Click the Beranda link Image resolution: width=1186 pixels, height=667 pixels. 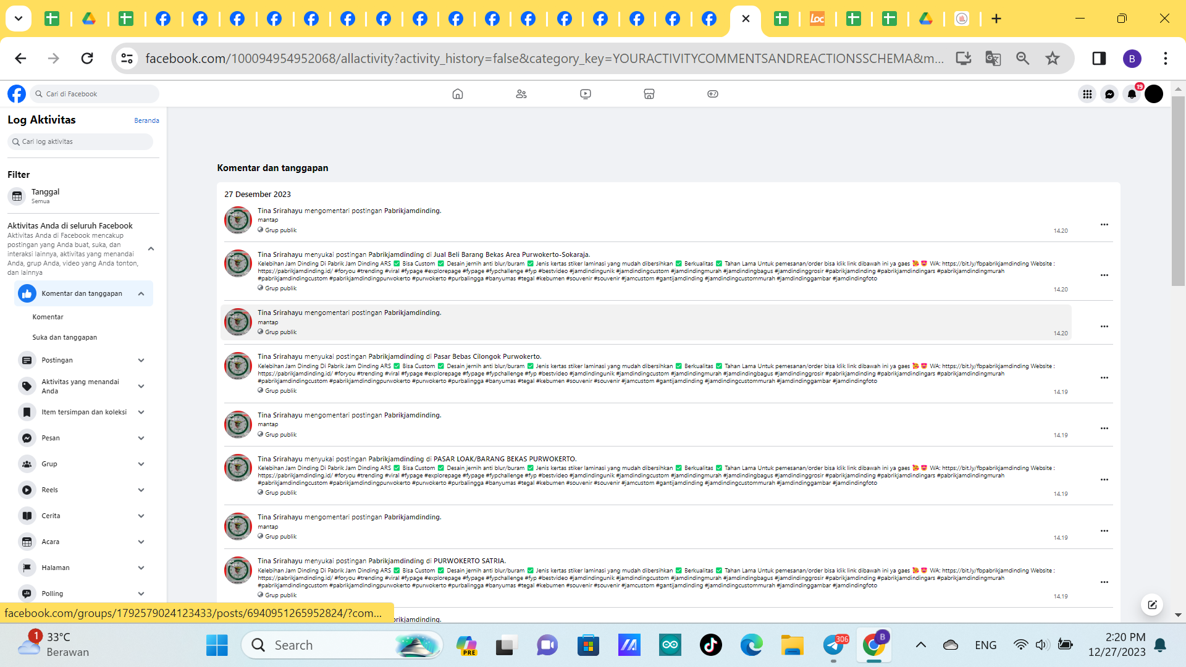(x=146, y=120)
